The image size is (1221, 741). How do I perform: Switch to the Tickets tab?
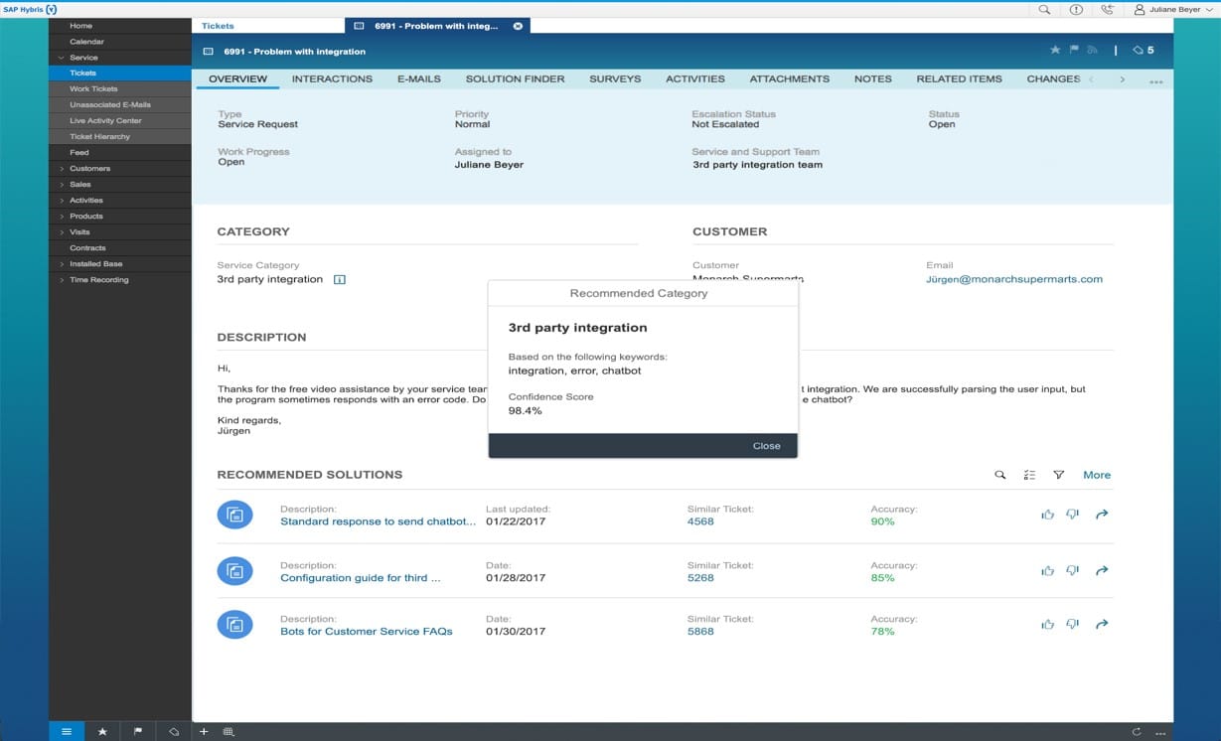(x=219, y=26)
